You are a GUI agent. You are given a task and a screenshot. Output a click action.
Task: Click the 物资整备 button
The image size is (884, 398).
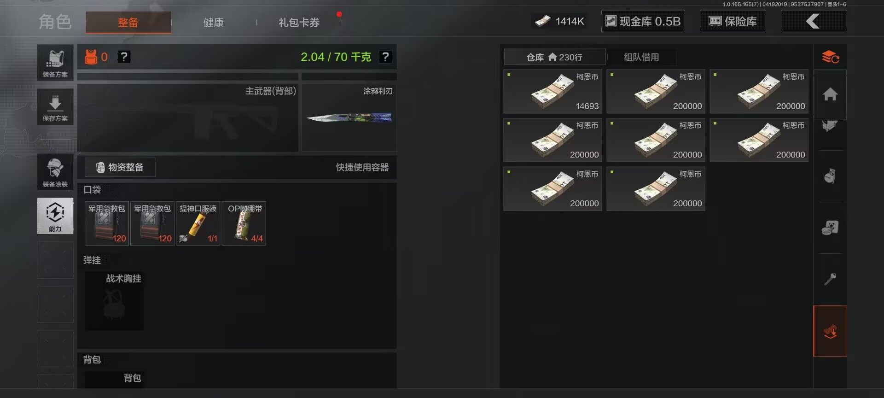[x=120, y=167]
